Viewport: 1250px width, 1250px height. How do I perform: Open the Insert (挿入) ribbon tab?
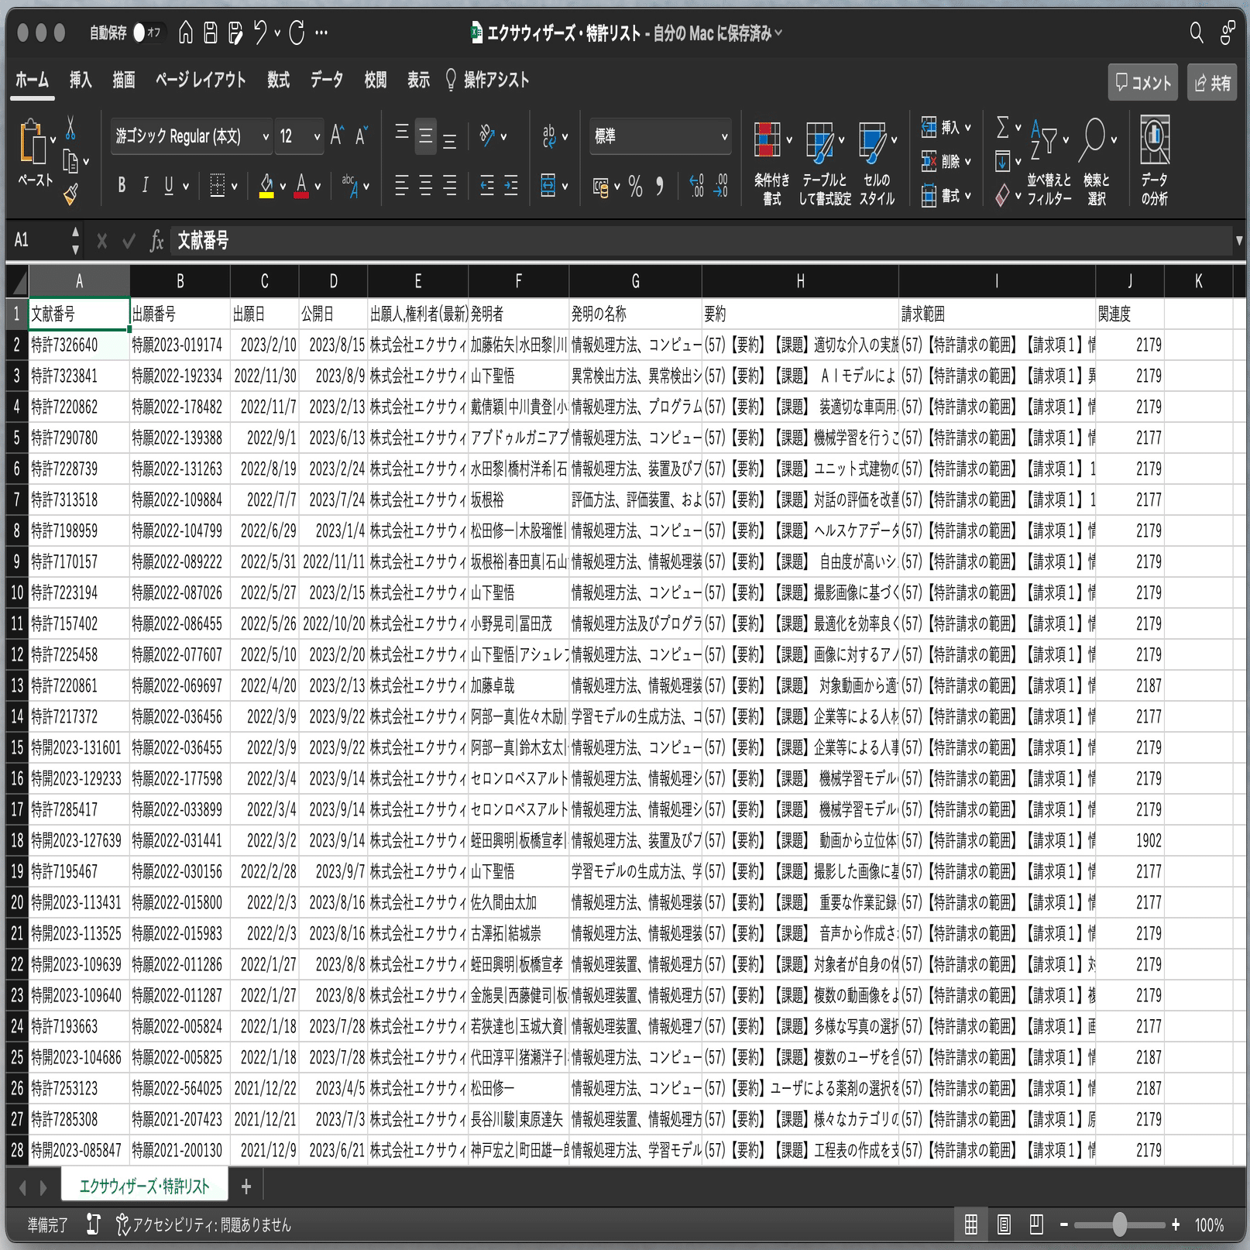click(81, 80)
